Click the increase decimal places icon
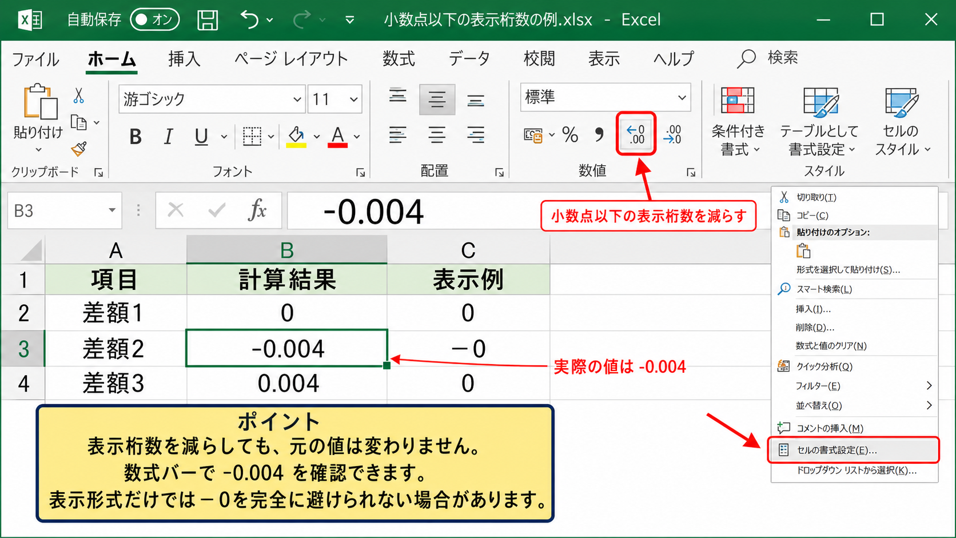The image size is (956, 538). pyautogui.click(x=673, y=134)
